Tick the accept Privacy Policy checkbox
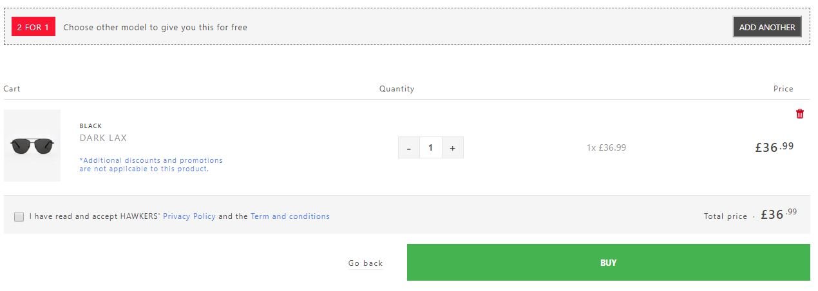This screenshot has width=818, height=291. click(19, 216)
